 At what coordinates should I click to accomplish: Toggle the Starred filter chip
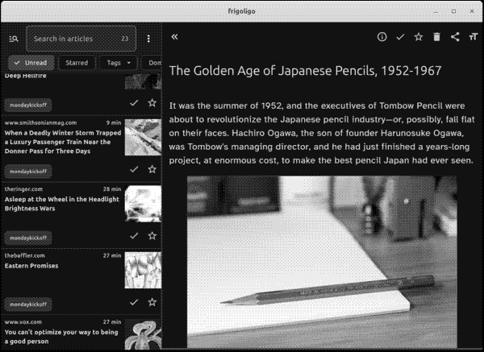coord(77,63)
